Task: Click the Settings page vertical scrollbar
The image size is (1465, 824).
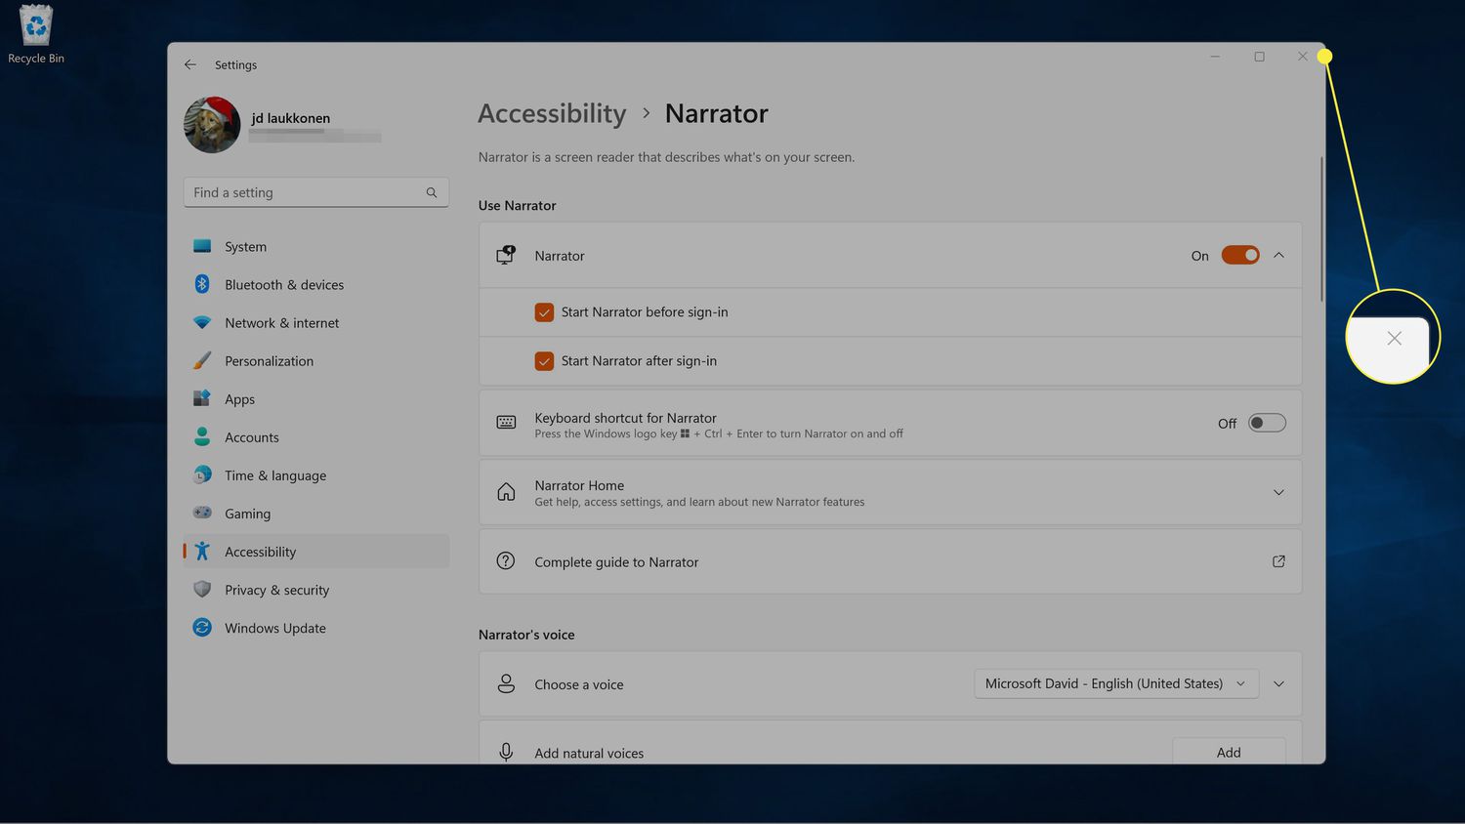Action: tap(1321, 229)
